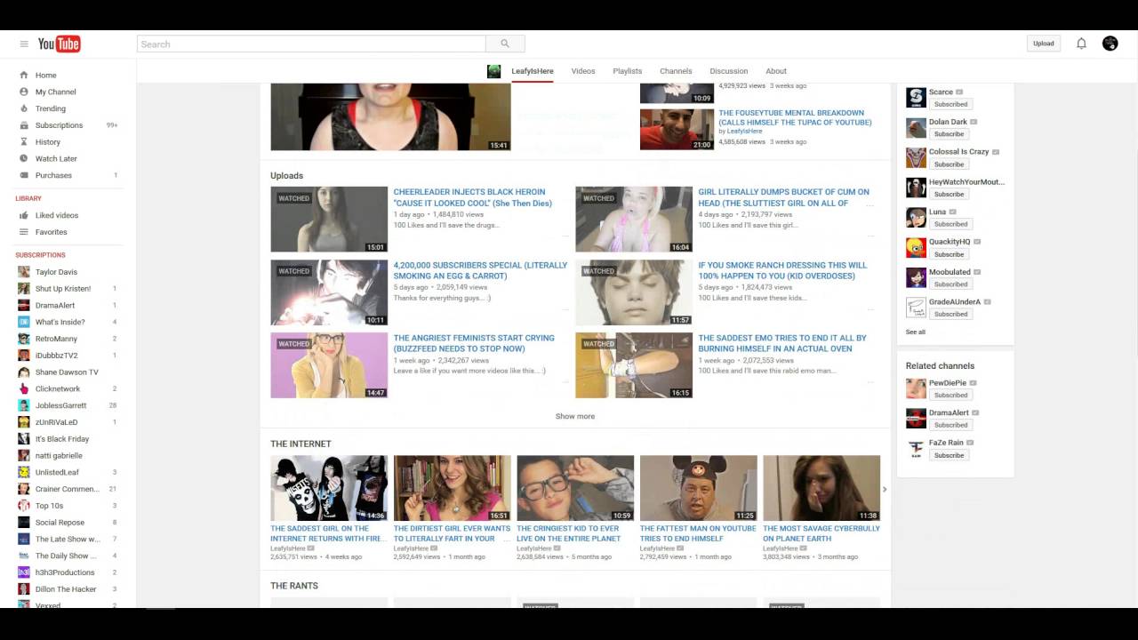This screenshot has width=1138, height=640.
Task: Toggle Subscribed button for HeyWatchYourMout...
Action: point(950,194)
